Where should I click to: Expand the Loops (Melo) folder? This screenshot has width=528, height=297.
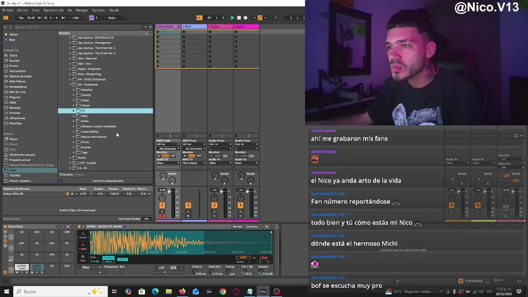point(74,132)
